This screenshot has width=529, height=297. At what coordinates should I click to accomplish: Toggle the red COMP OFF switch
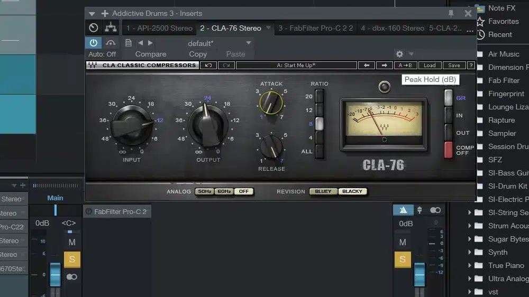[x=449, y=150]
